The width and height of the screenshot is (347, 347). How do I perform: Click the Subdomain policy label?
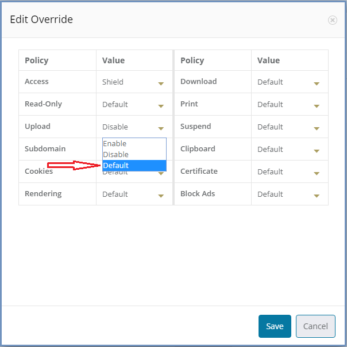click(45, 148)
